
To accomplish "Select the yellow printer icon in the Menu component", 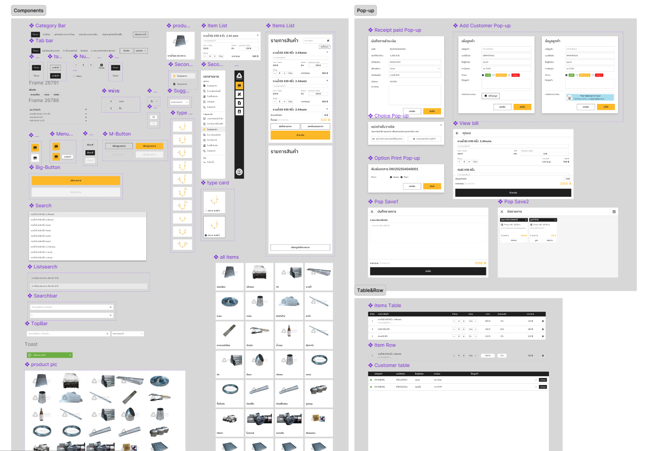I will point(56,147).
